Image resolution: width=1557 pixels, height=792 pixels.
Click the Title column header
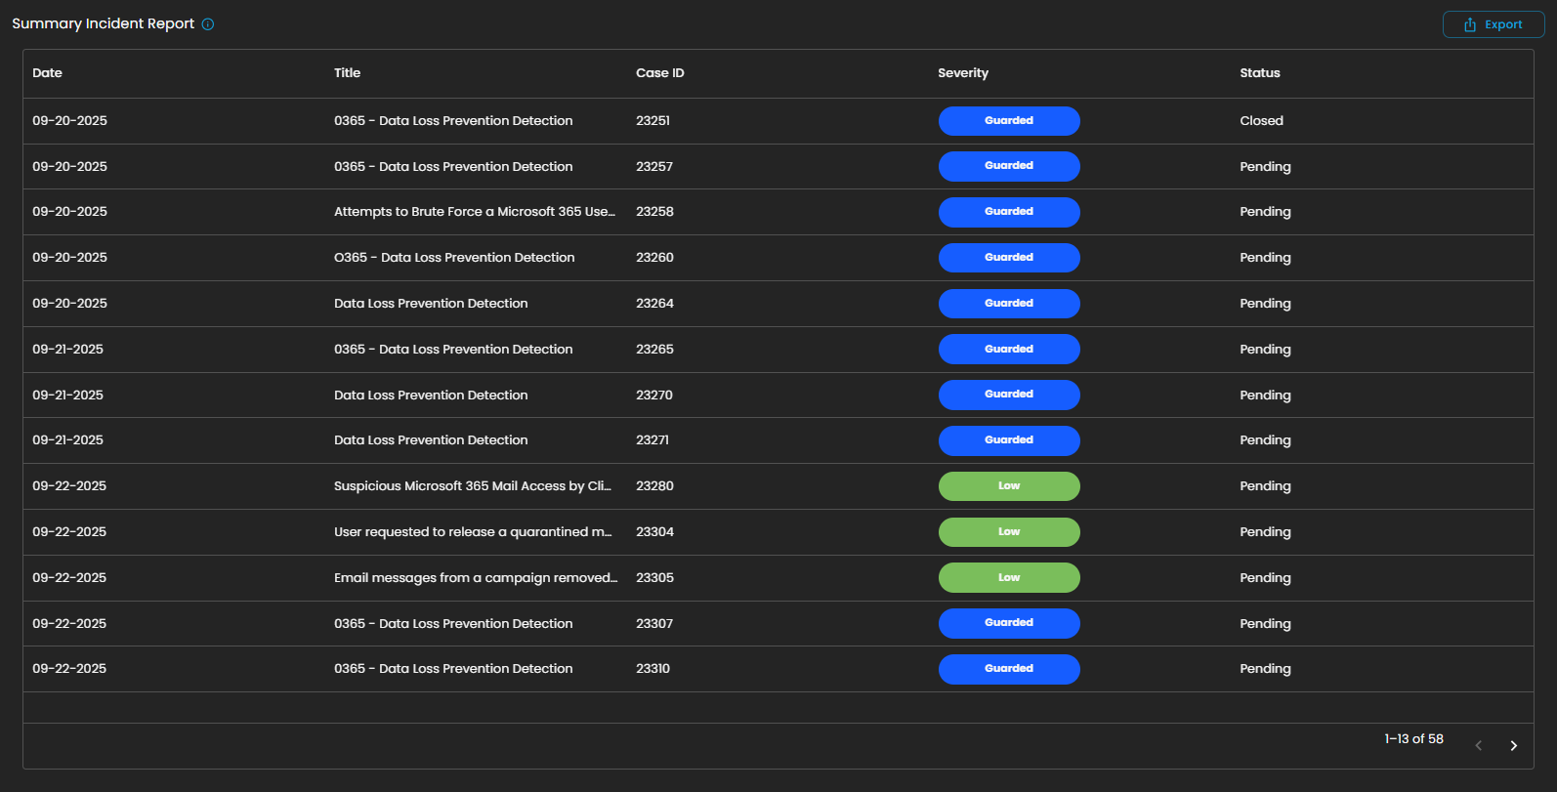(x=347, y=73)
